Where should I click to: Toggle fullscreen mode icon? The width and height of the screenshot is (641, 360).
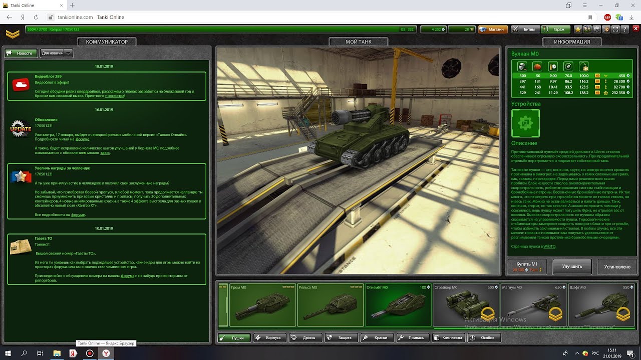(x=615, y=29)
